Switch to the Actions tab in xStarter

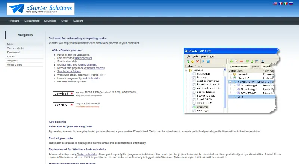tap(255, 67)
